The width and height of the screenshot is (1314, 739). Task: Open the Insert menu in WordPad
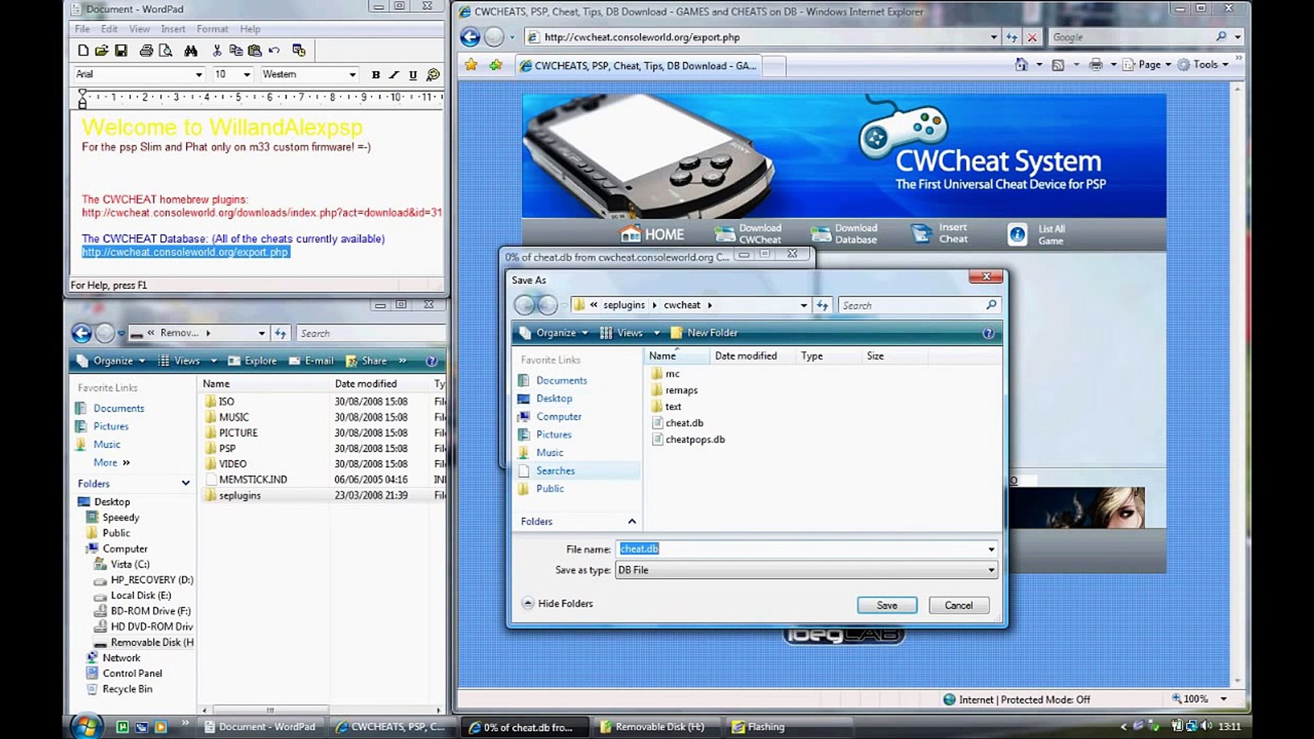point(173,29)
